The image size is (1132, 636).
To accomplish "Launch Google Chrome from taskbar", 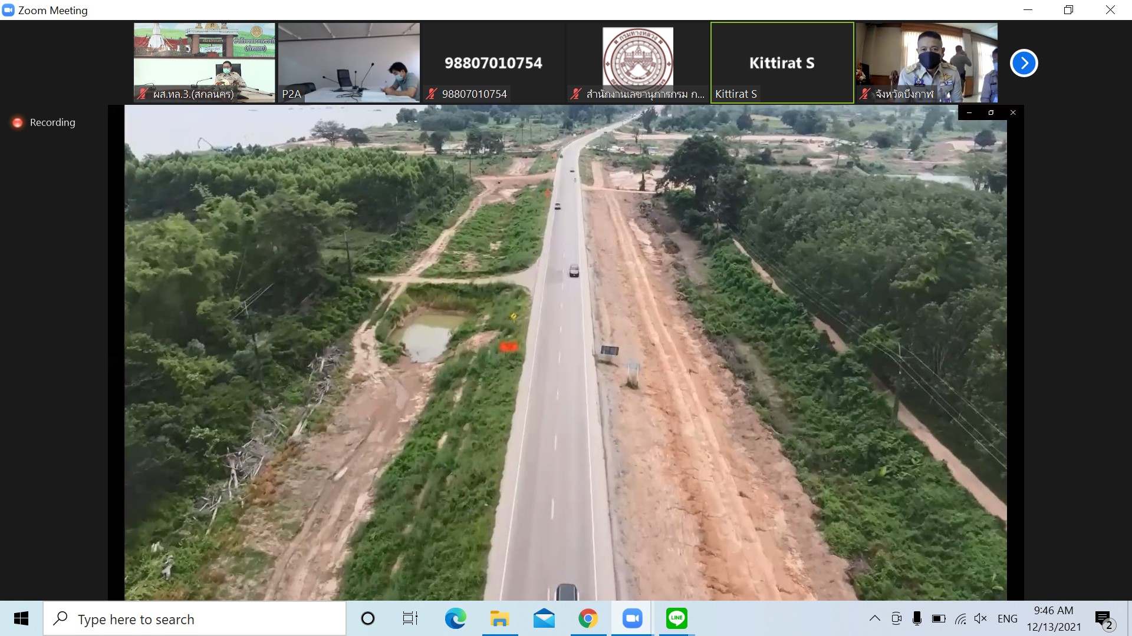I will pos(588,618).
